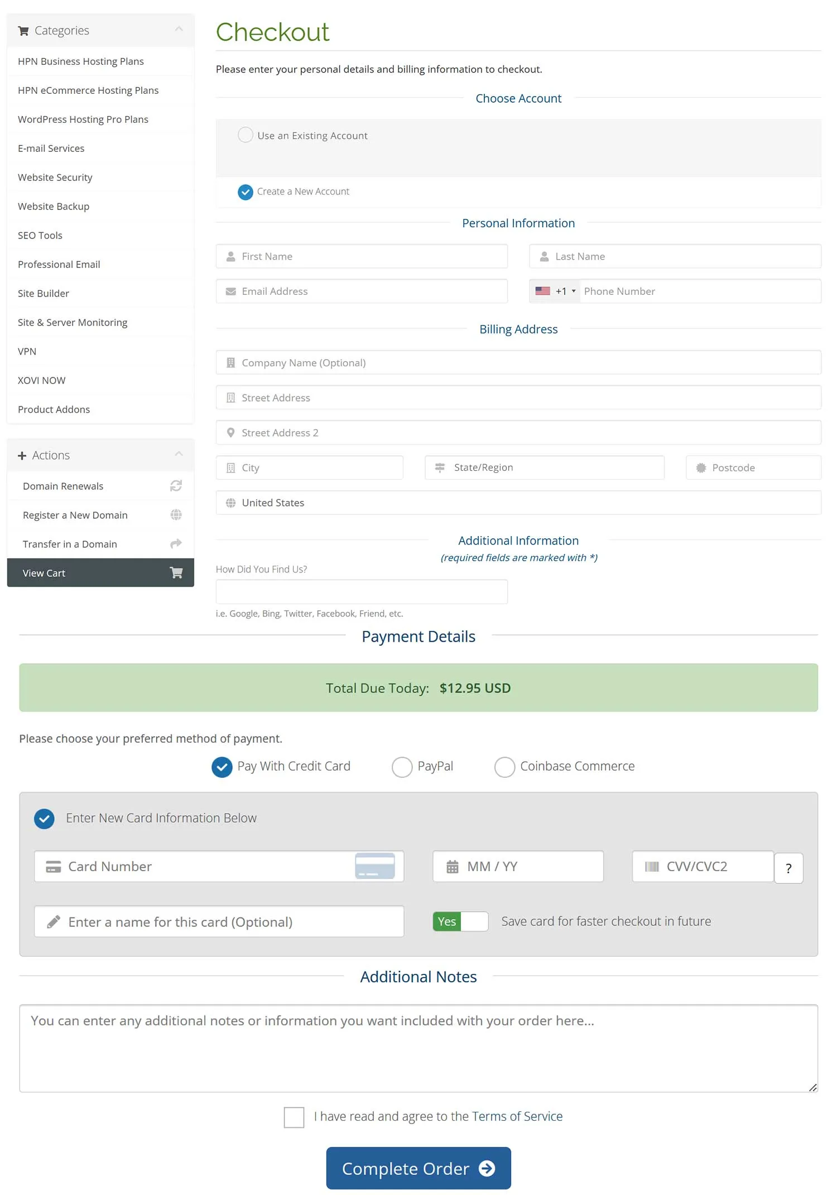Click the Domain Renewals refresh icon
837x1195 pixels.
[x=176, y=486]
